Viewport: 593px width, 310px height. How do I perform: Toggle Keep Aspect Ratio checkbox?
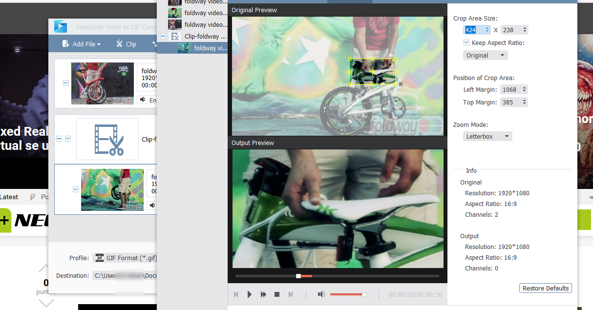466,42
